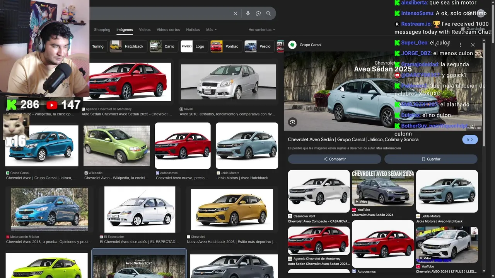Filter images by the Carro chip
The height and width of the screenshot is (278, 495).
point(163,46)
